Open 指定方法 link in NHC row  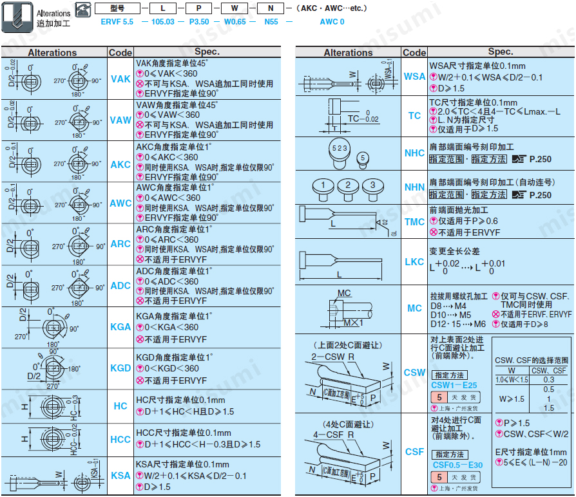click(x=489, y=159)
